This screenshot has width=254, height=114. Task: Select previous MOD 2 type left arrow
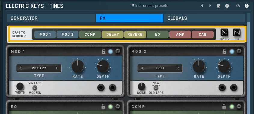[142, 68]
